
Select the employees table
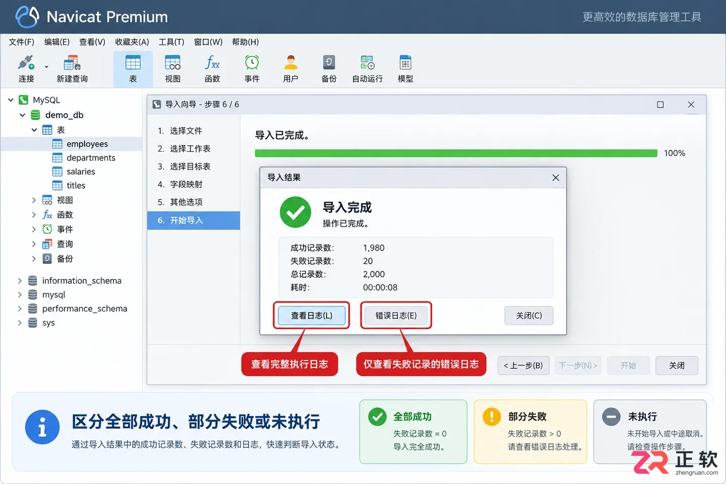[87, 144]
